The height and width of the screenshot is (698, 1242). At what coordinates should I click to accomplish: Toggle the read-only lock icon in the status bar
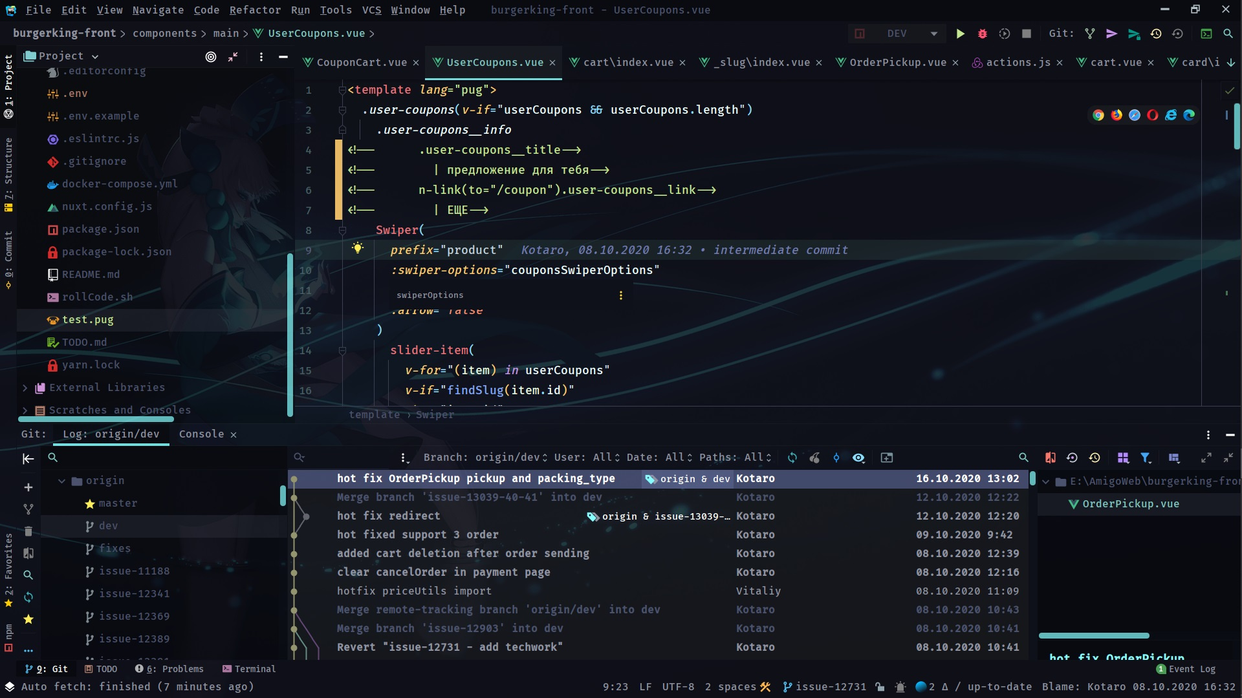(x=880, y=687)
